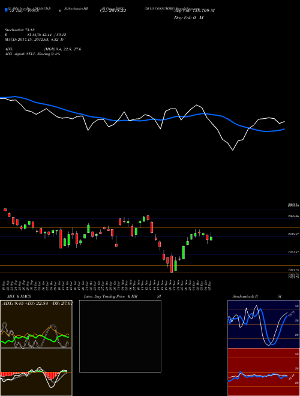Click the 'Avg Vol: 753.709 M' label

[194, 11]
